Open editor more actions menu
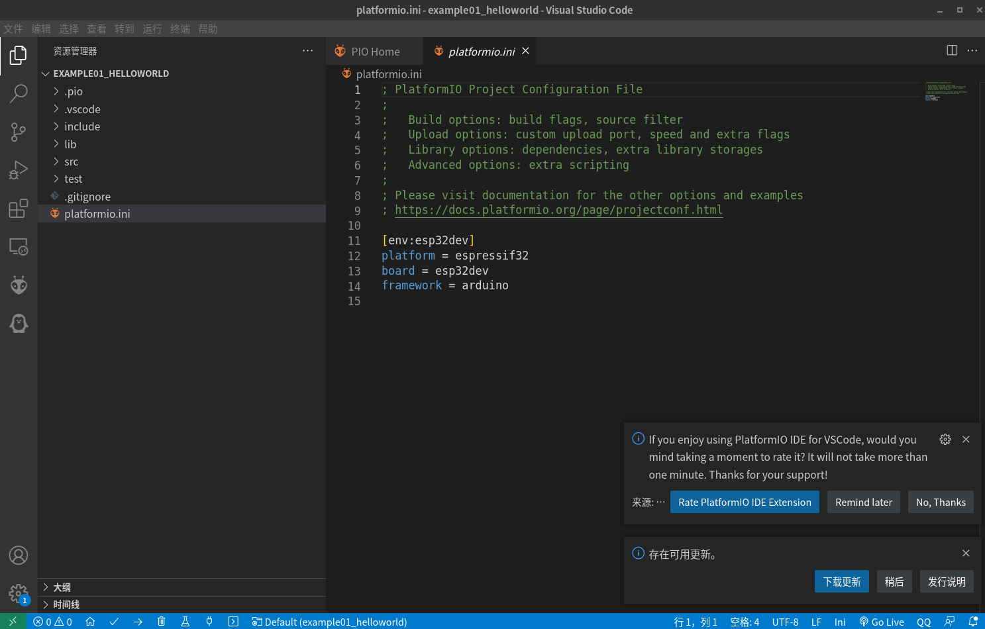This screenshot has width=985, height=629. click(972, 50)
